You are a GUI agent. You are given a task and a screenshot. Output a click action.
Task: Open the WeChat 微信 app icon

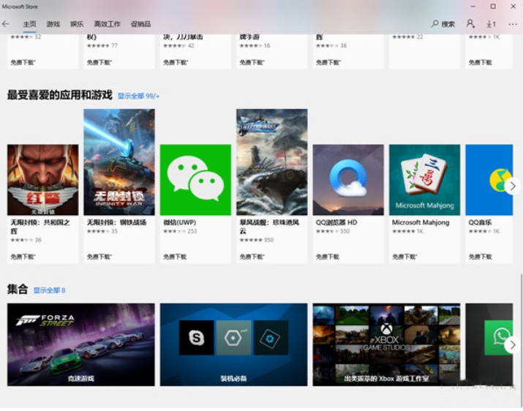tap(195, 180)
